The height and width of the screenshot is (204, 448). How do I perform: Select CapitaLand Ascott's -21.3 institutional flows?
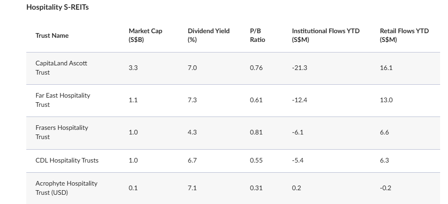[299, 68]
